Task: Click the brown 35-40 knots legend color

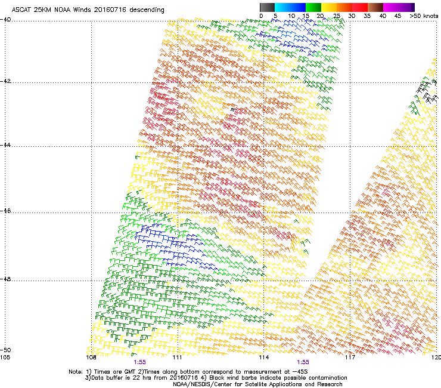Action: [375, 7]
